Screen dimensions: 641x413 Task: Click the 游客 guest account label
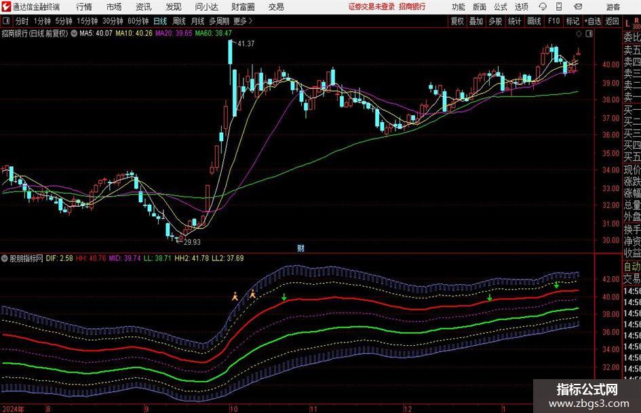tap(613, 7)
